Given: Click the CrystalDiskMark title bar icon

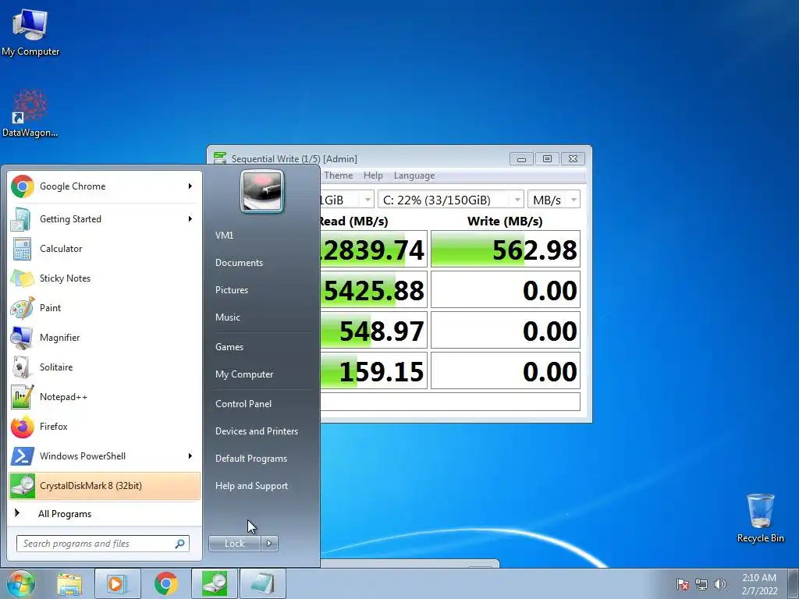Looking at the screenshot, I should [220, 158].
